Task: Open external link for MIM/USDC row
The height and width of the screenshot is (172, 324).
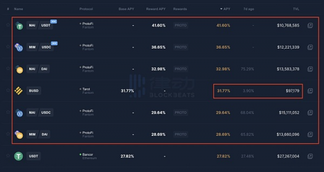Action: (310, 47)
